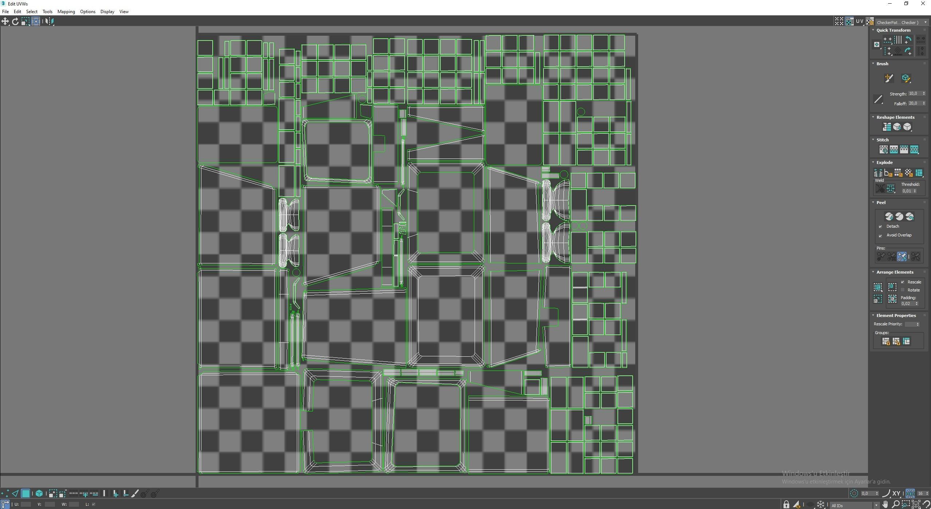Open the Tools menu
931x509 pixels.
pyautogui.click(x=47, y=12)
